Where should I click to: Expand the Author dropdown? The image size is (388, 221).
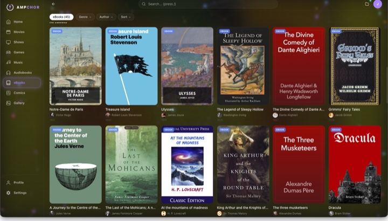106,17
